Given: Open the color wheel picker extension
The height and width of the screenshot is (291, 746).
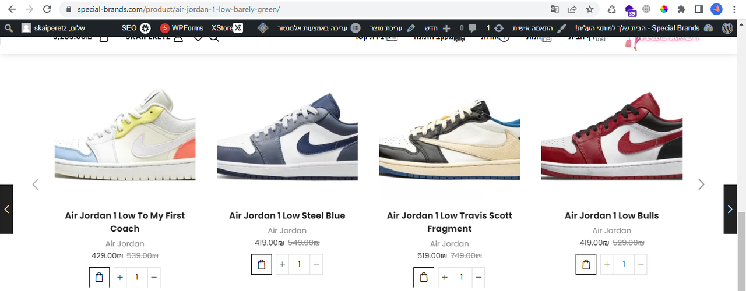Looking at the screenshot, I should (664, 9).
